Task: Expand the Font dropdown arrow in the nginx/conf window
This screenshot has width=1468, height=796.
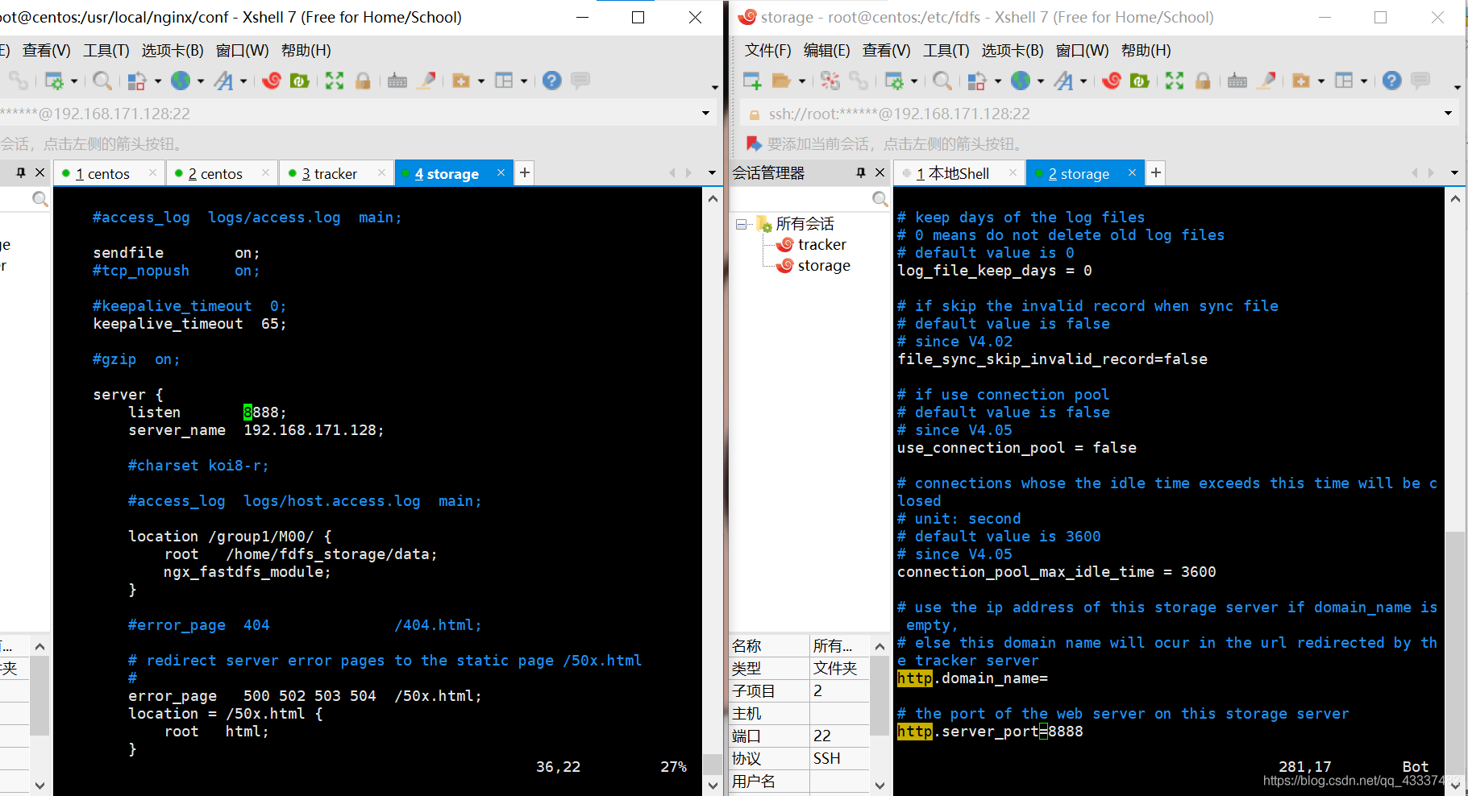Action: click(243, 81)
